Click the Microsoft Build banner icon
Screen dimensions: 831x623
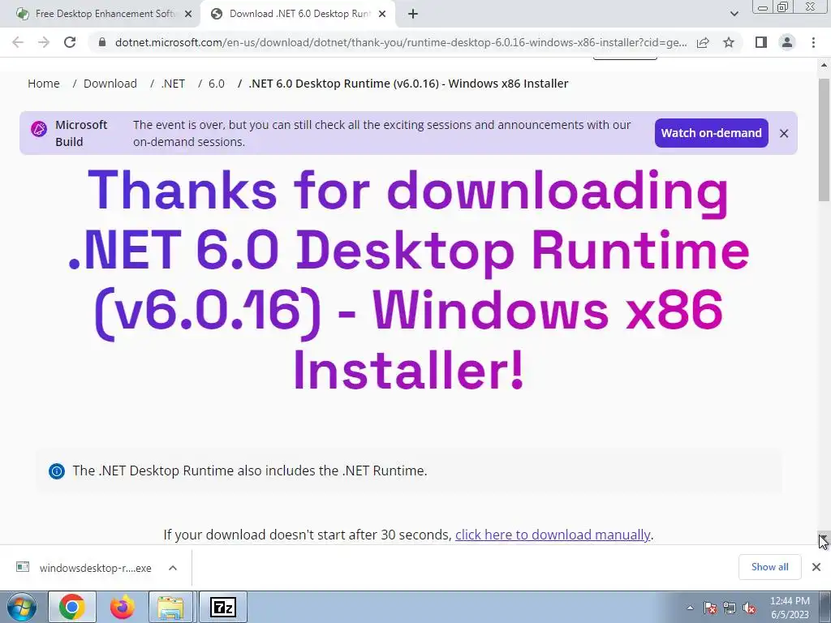[39, 129]
